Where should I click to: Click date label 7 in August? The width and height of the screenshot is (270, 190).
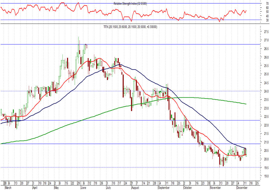tap(137, 183)
